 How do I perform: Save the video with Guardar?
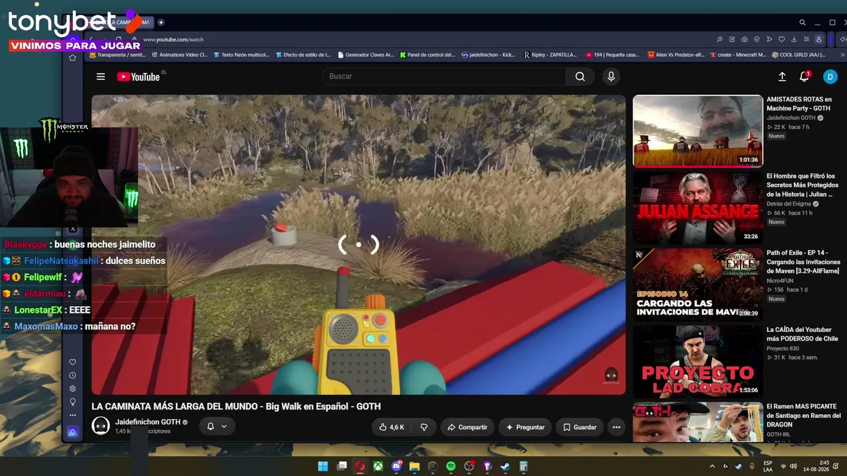(x=580, y=427)
